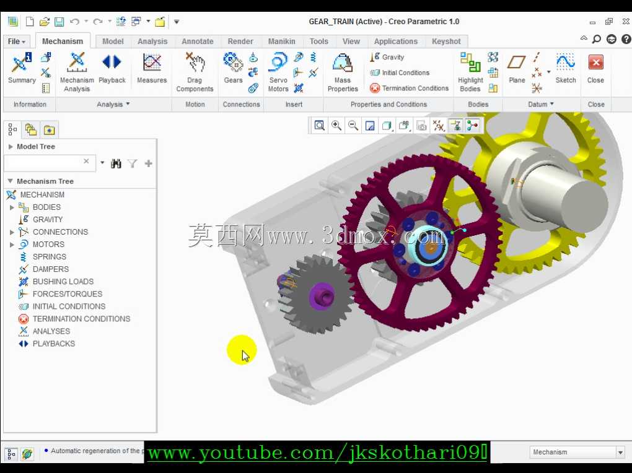The width and height of the screenshot is (632, 473).
Task: Close the Mechanism application
Action: pos(595,69)
